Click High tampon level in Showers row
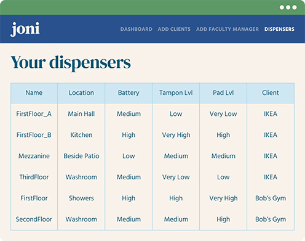This screenshot has height=241, width=305. click(x=176, y=198)
